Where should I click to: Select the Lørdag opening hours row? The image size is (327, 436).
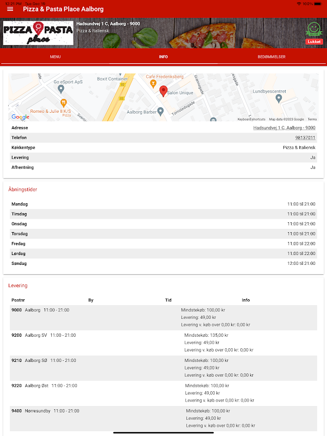163,253
